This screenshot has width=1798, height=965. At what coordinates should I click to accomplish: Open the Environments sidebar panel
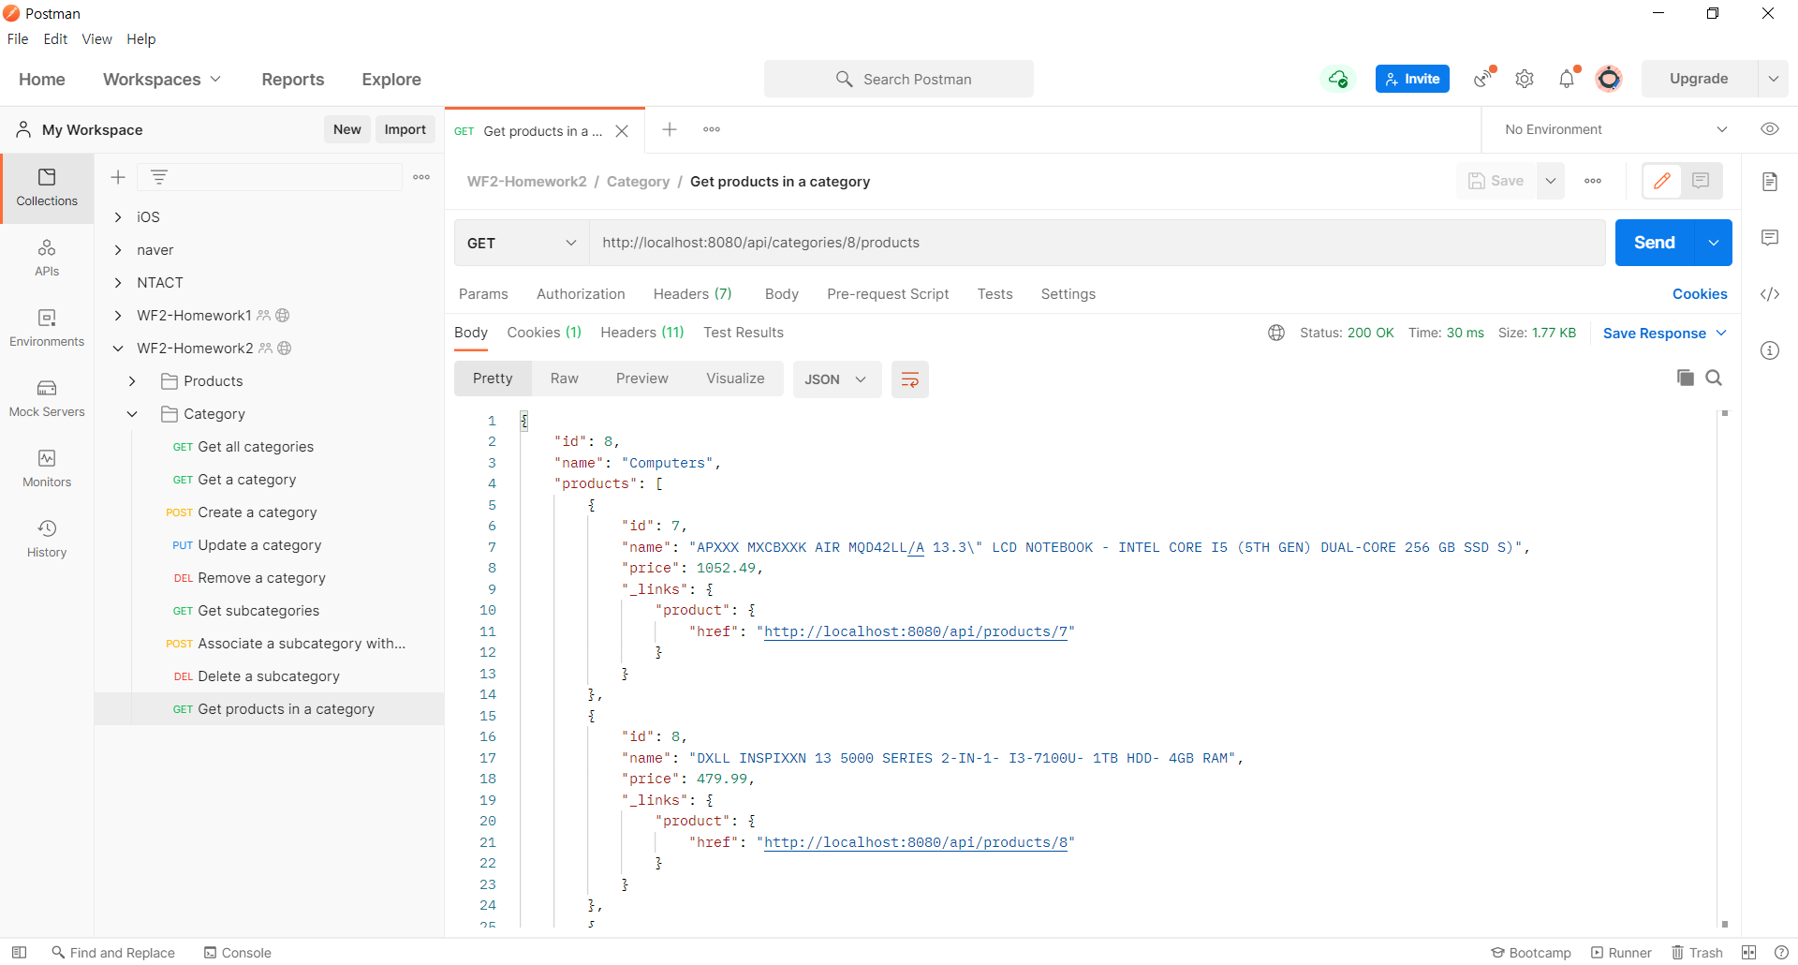click(47, 329)
